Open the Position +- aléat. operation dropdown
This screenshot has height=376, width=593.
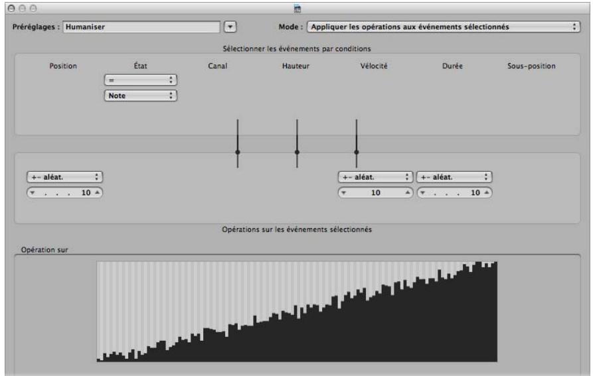[x=64, y=176]
